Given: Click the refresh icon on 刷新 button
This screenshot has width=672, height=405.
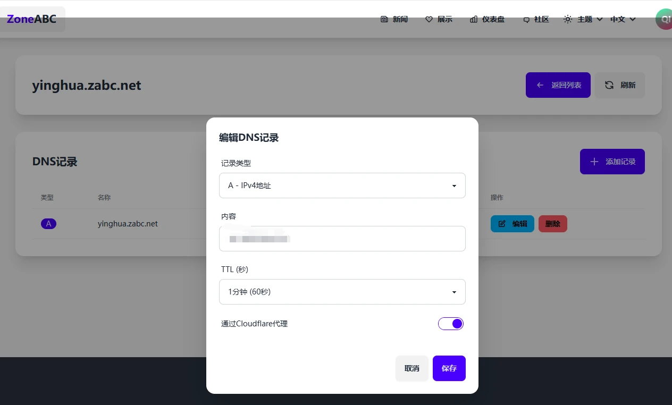Looking at the screenshot, I should [x=609, y=85].
